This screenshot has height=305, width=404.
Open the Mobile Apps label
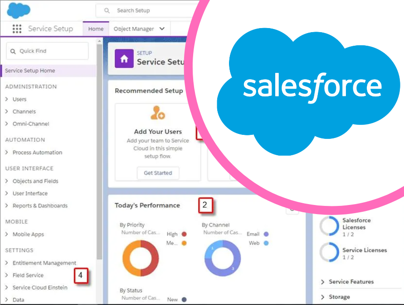coord(29,234)
